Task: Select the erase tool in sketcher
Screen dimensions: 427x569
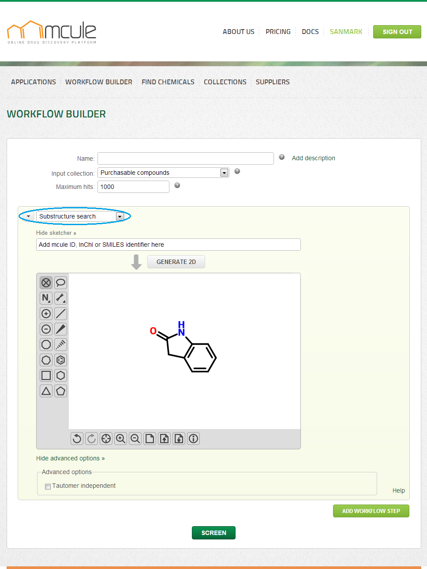Action: (x=46, y=283)
